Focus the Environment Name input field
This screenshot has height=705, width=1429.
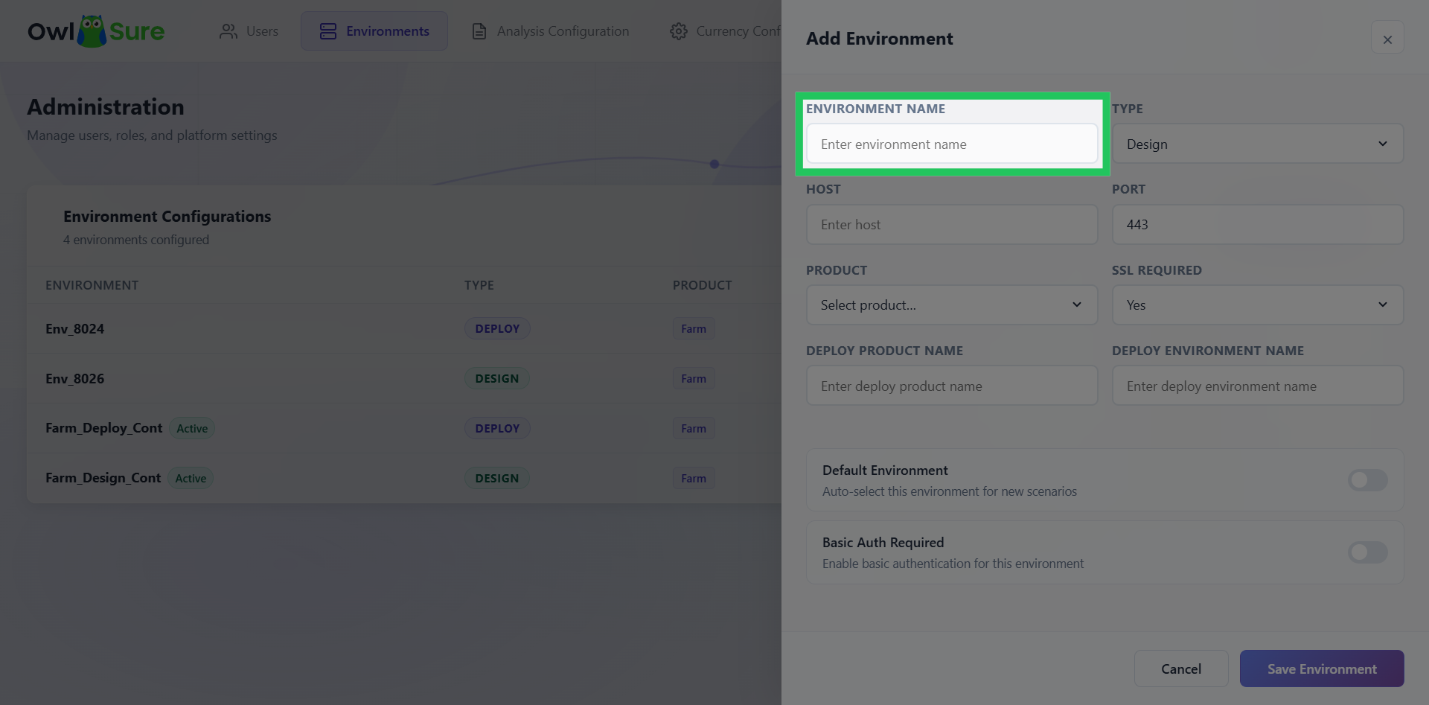952,144
